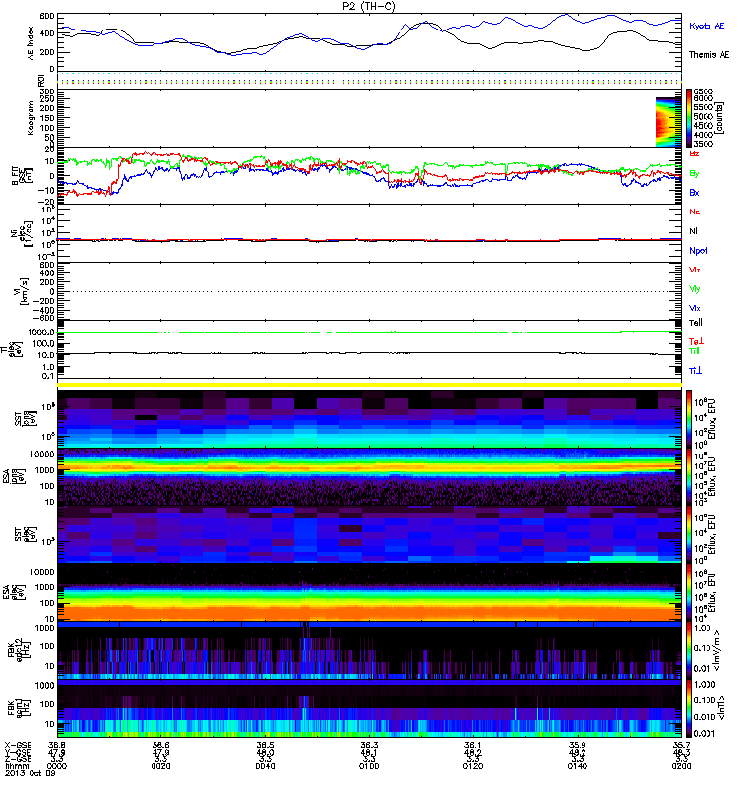Click the red "Ne" legend label
This screenshot has height=787, width=738.
pyautogui.click(x=694, y=212)
